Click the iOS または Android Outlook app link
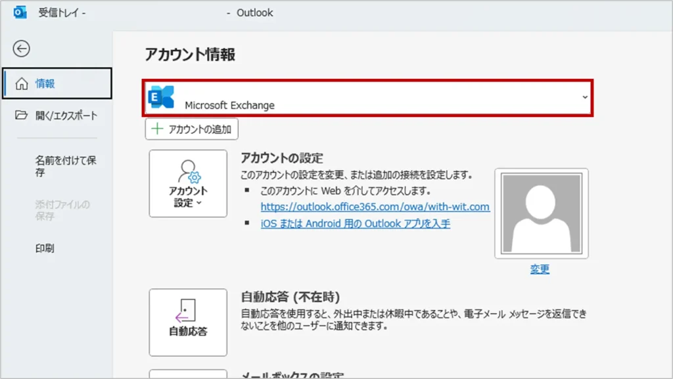The image size is (673, 379). (355, 223)
